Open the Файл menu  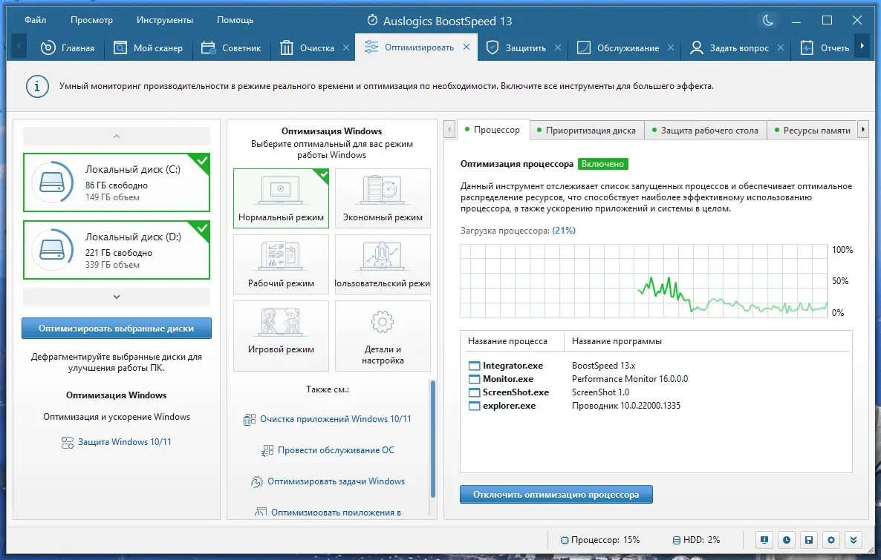pyautogui.click(x=36, y=19)
